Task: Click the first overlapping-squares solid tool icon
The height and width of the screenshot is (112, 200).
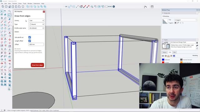Action: (27, 7)
